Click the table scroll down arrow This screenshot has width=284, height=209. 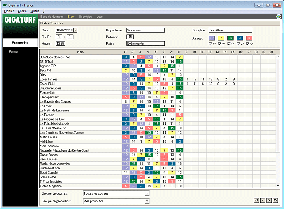pos(278,186)
